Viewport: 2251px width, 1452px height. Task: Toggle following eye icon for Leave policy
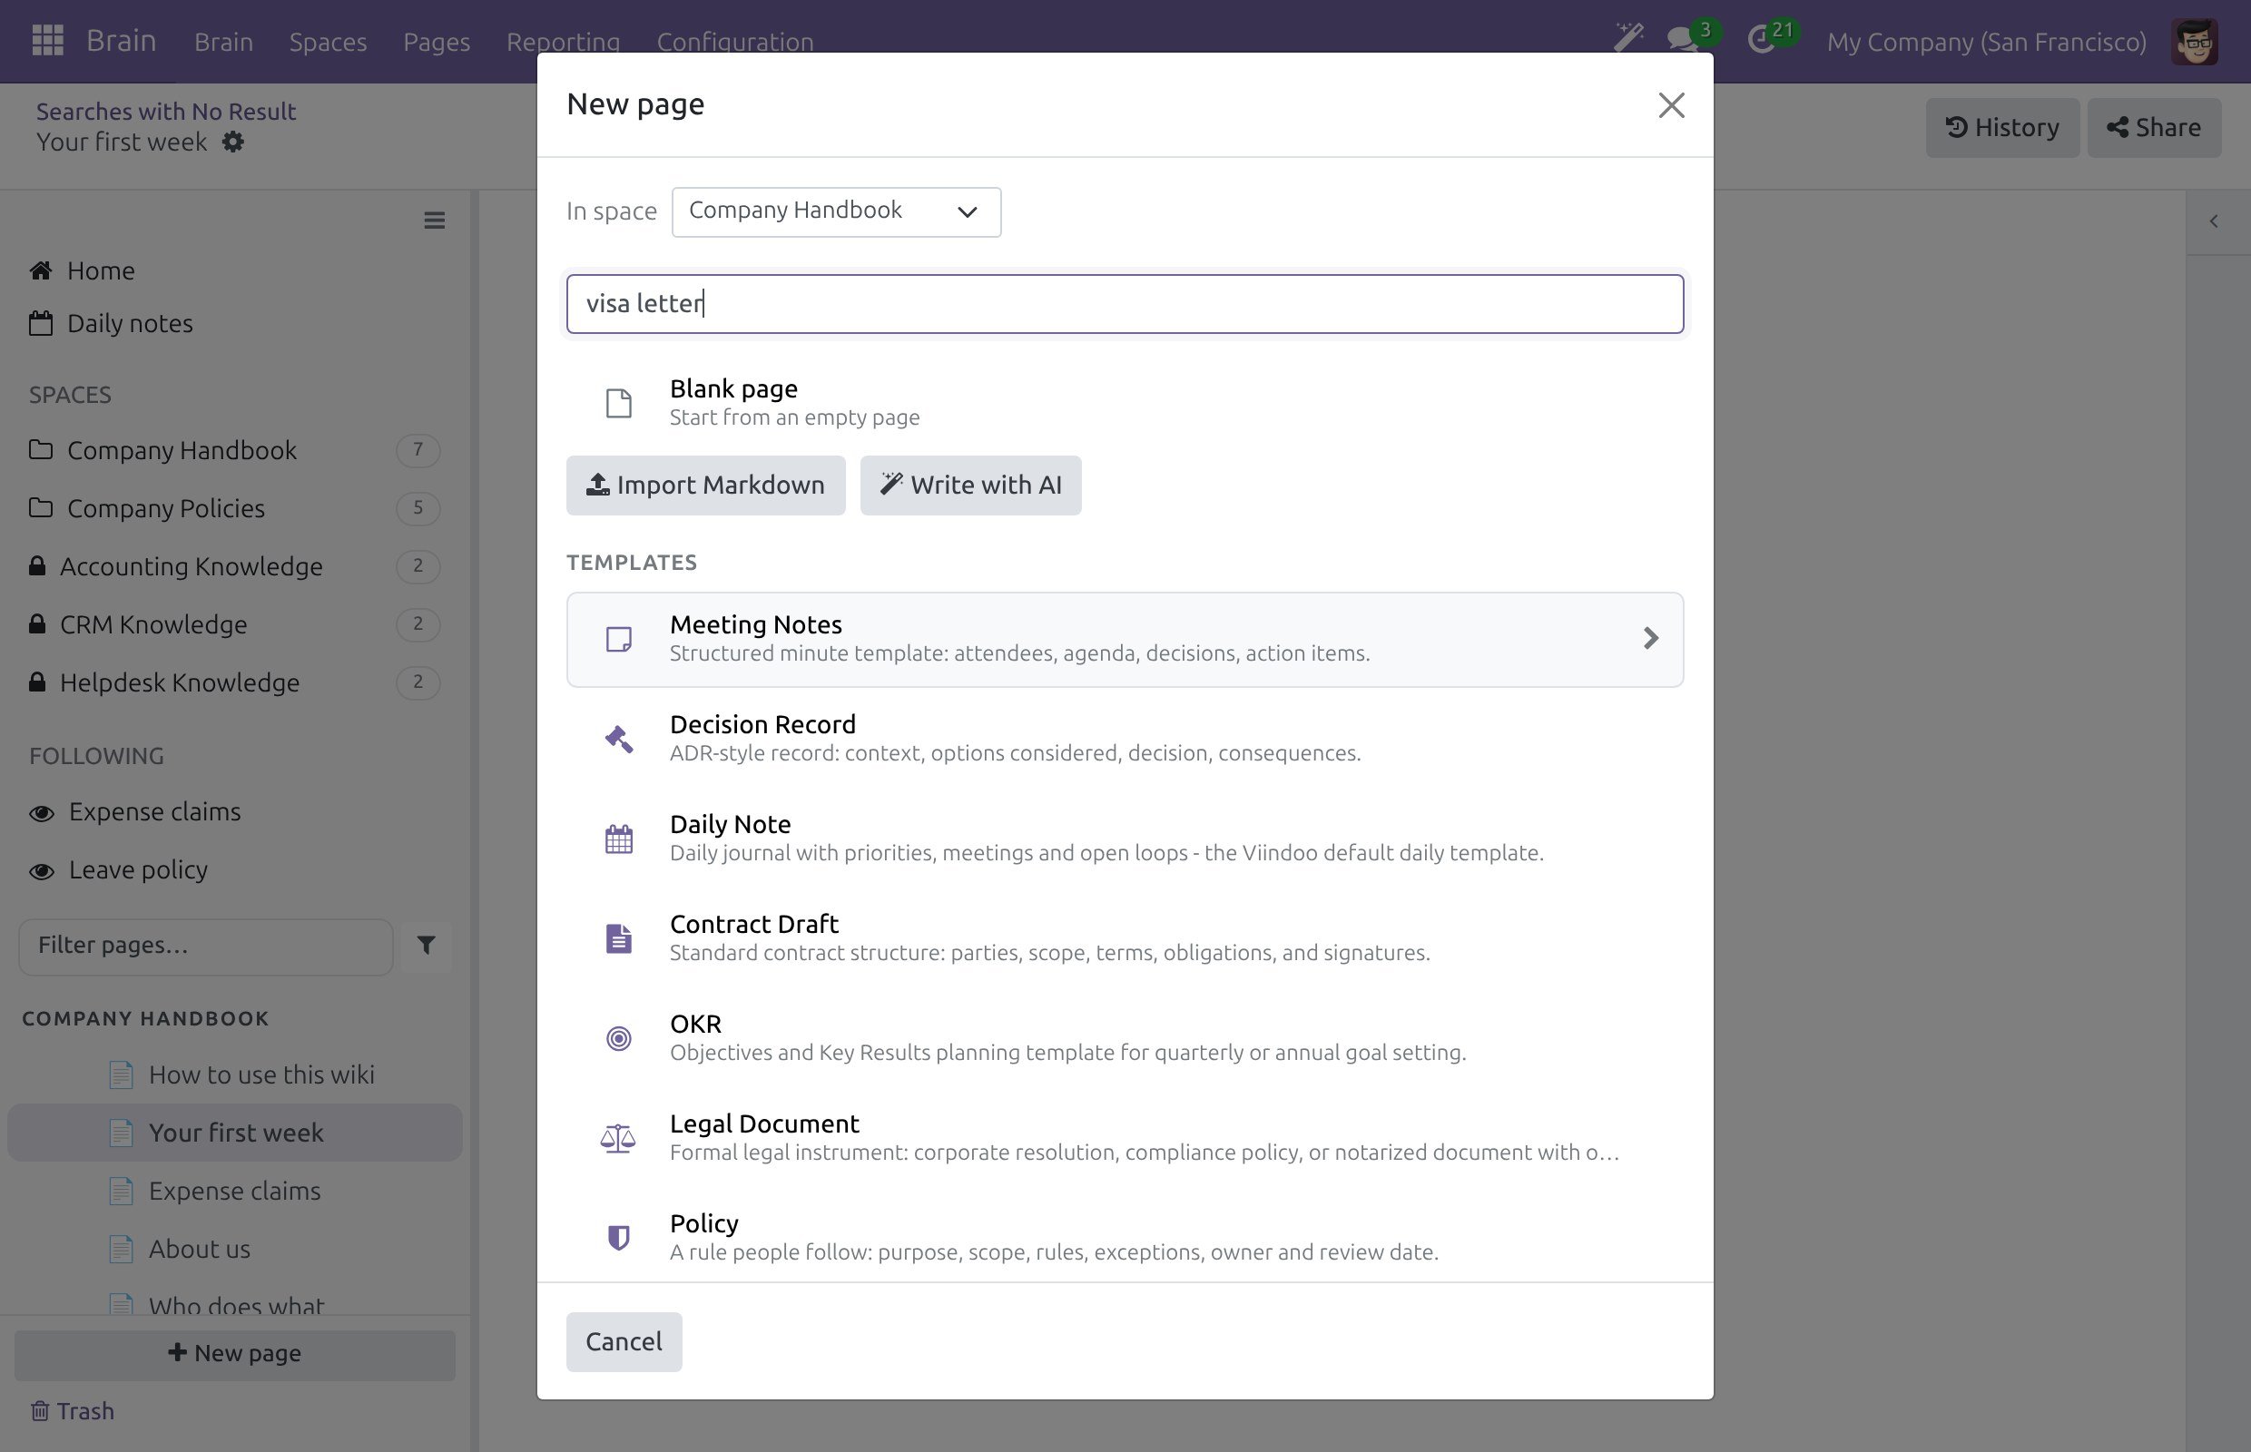42,871
